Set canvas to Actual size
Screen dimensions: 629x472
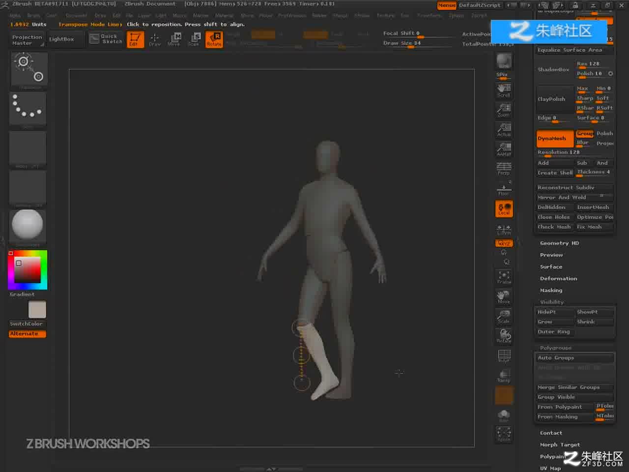504,129
